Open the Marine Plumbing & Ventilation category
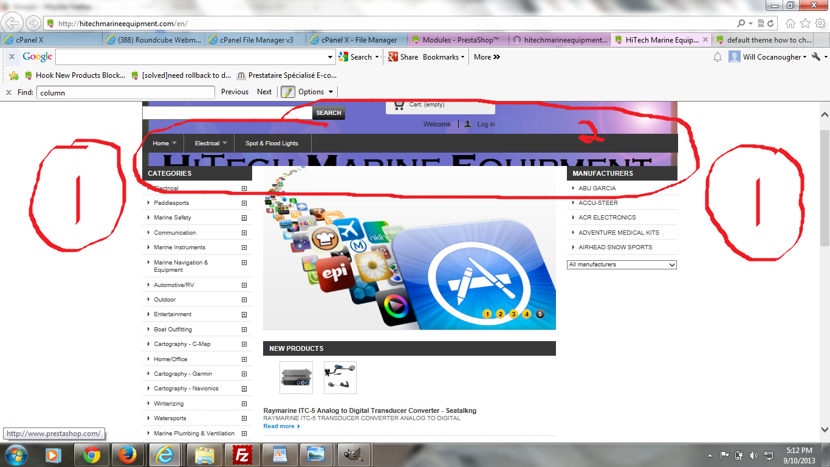This screenshot has width=830, height=467. 194,434
